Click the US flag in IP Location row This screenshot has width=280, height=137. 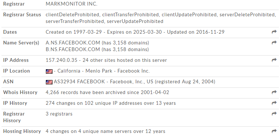pyautogui.click(x=49, y=71)
